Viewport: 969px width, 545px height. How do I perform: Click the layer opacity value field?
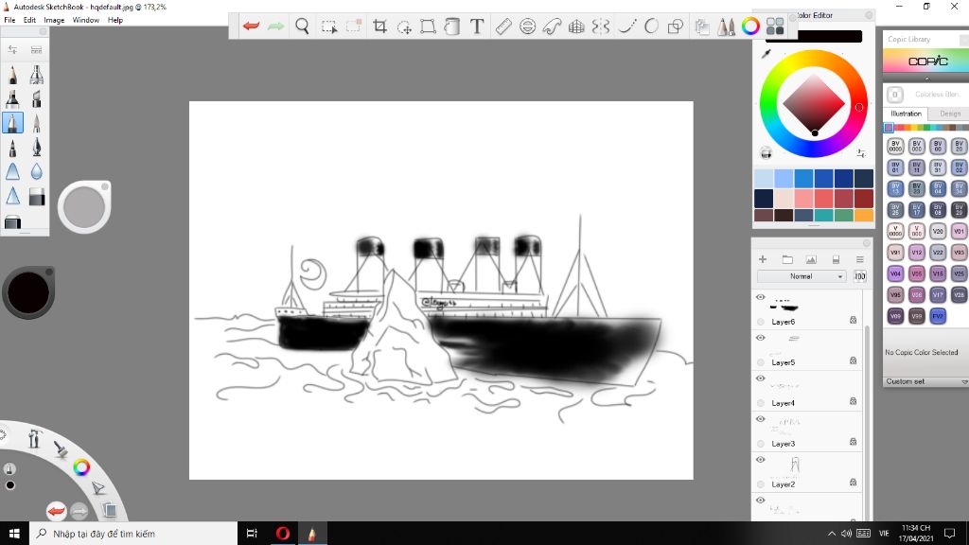click(x=859, y=276)
